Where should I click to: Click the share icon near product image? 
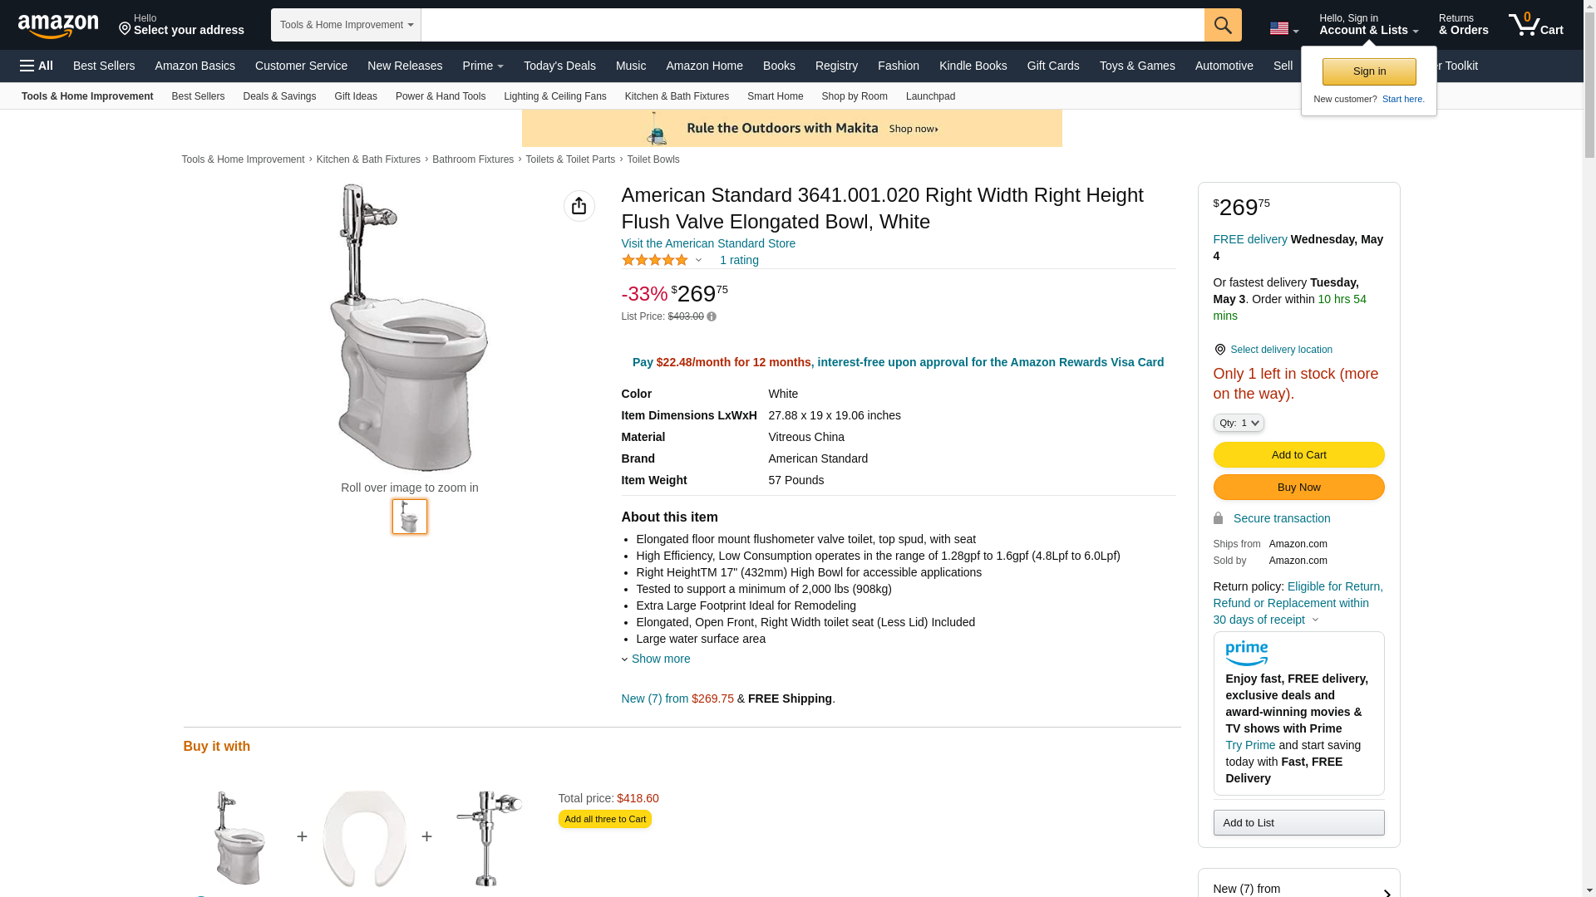(579, 206)
